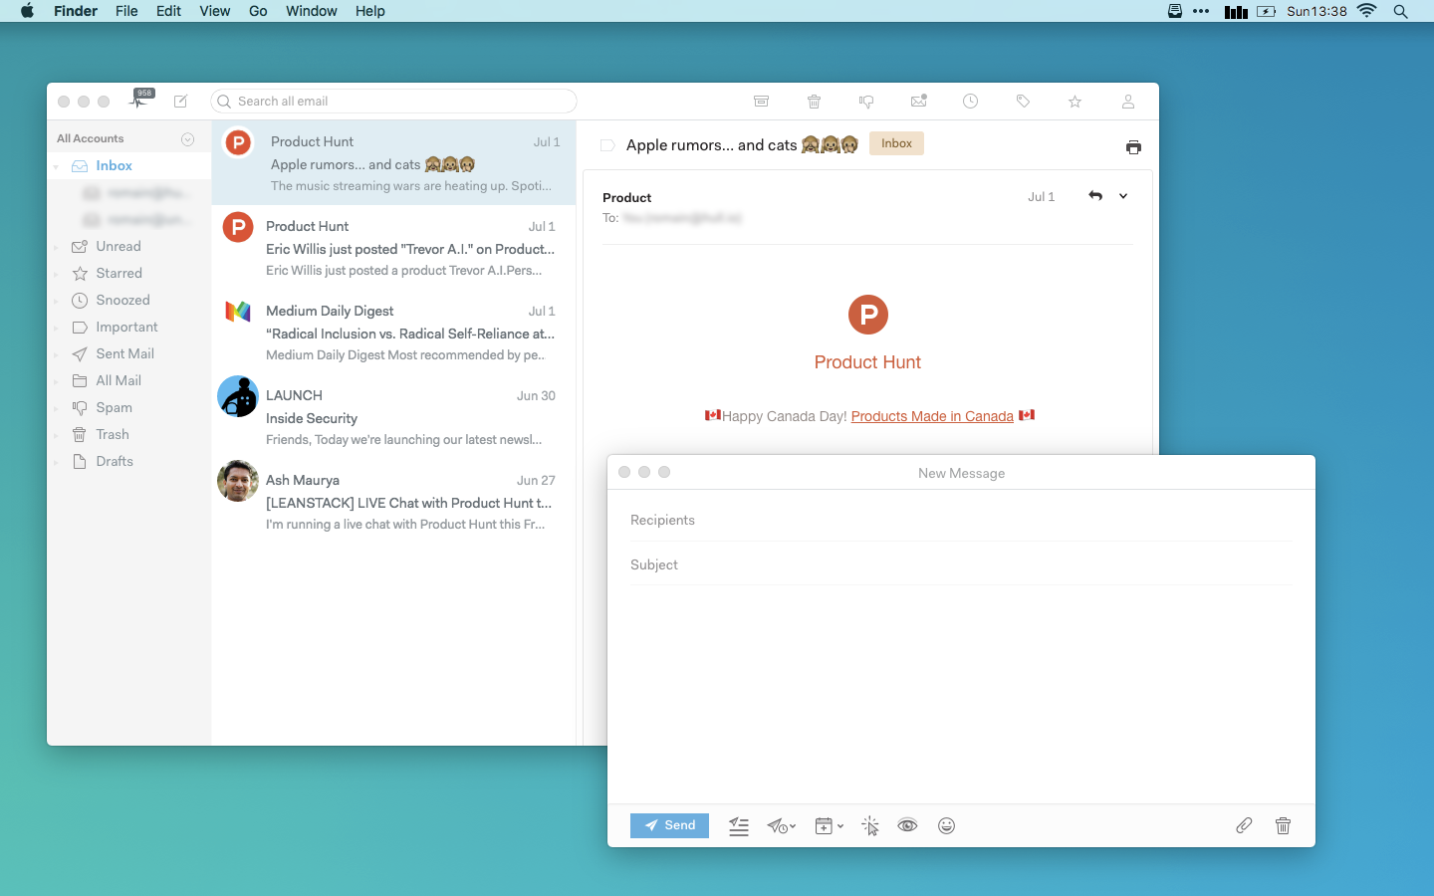Open the LAUNCH Inside Security email
Screen dimensions: 1434x896
pos(393,416)
